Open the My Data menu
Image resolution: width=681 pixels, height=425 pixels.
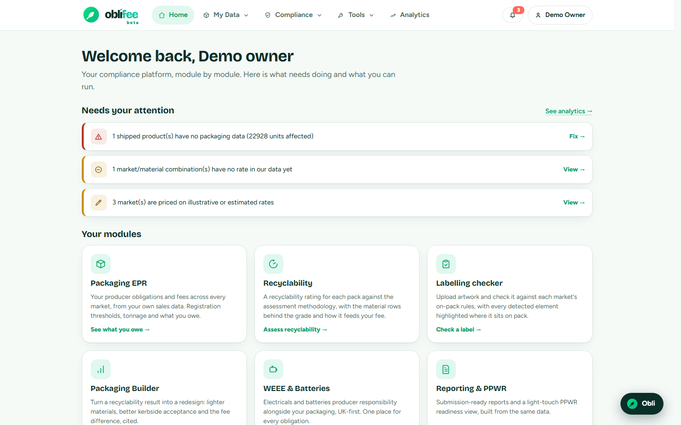(x=226, y=15)
